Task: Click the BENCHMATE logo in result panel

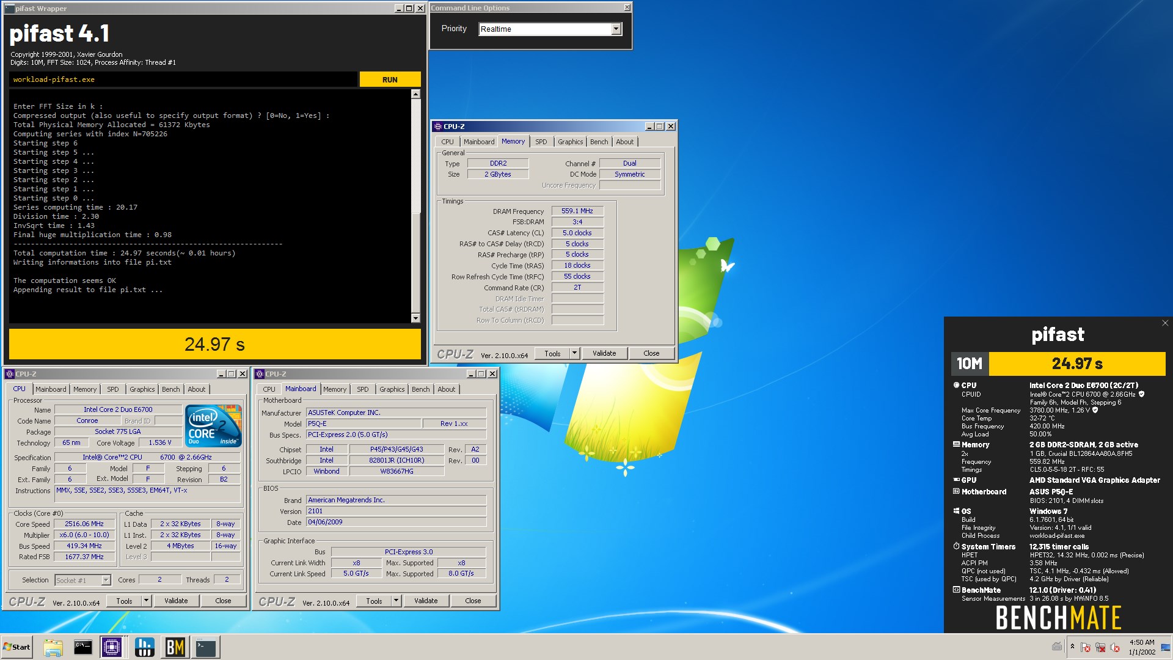Action: (1058, 618)
